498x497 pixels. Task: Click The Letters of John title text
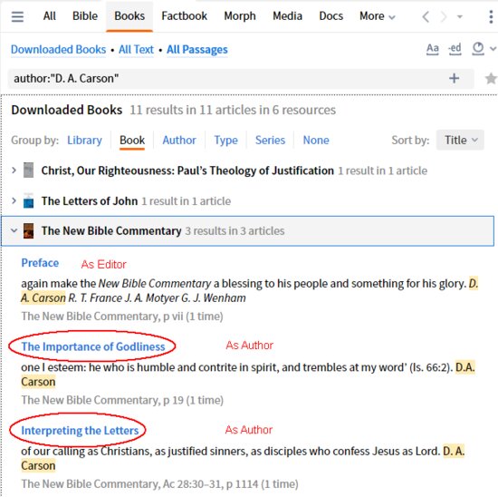point(90,201)
